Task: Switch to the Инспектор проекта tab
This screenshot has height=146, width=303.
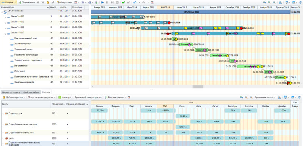Action: (11, 92)
